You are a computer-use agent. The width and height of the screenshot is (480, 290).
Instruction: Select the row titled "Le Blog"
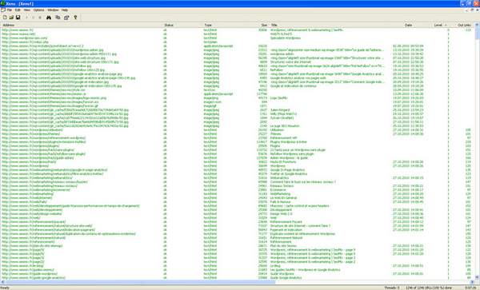pyautogui.click(x=238, y=266)
